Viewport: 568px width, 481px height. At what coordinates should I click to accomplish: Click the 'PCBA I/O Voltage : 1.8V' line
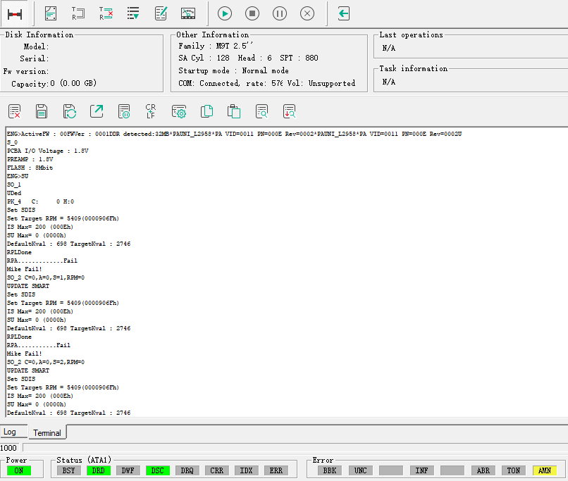pyautogui.click(x=48, y=151)
